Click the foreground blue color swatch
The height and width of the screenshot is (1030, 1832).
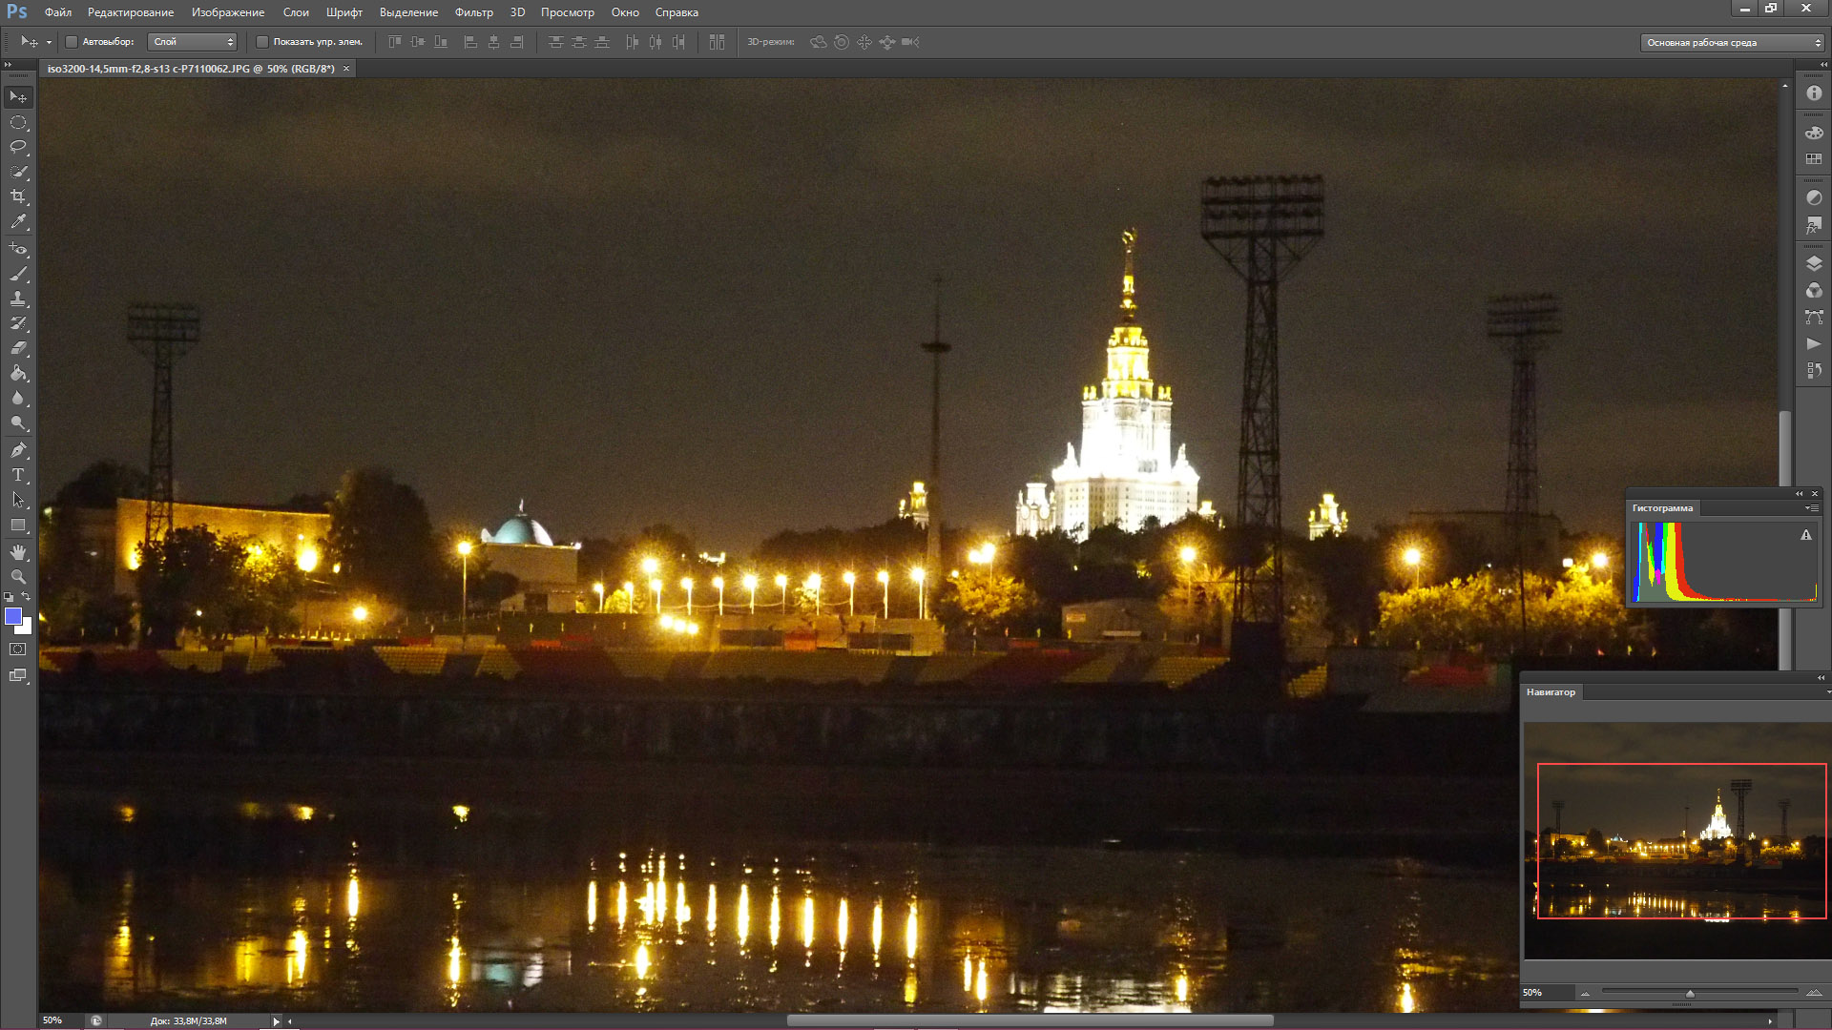tap(12, 616)
